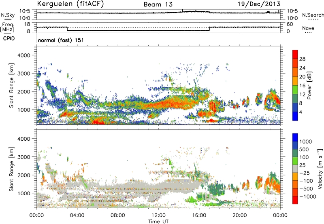Click the '3000' range tick on velocity panel

(x=23, y=157)
